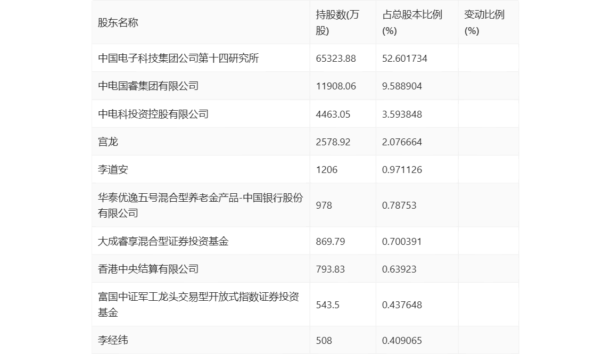This screenshot has height=354, width=611.
Task: Select shareholder 中电国睿集团有限公司
Action: 148,86
